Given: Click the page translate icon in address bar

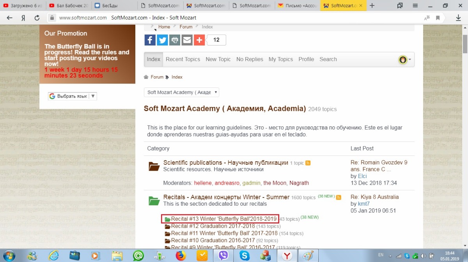Looking at the screenshot, I should click(x=427, y=18).
